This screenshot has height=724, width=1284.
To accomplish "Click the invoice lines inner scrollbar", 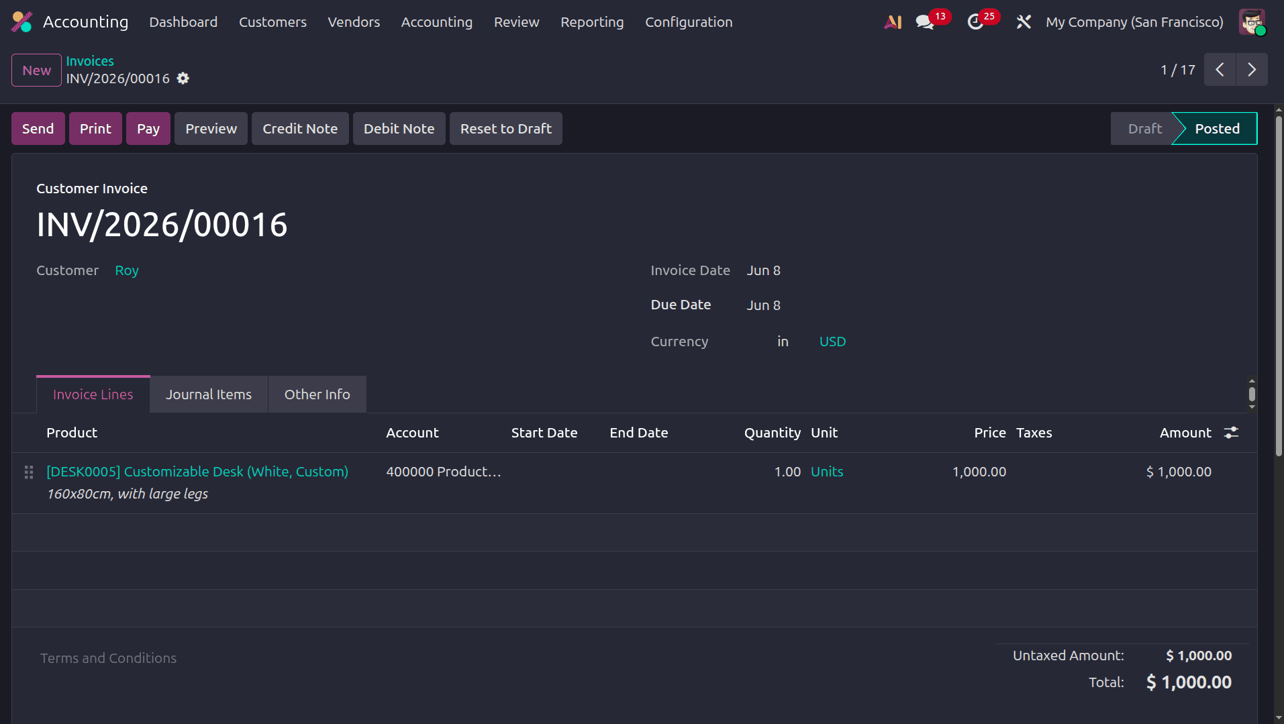I will click(x=1252, y=394).
